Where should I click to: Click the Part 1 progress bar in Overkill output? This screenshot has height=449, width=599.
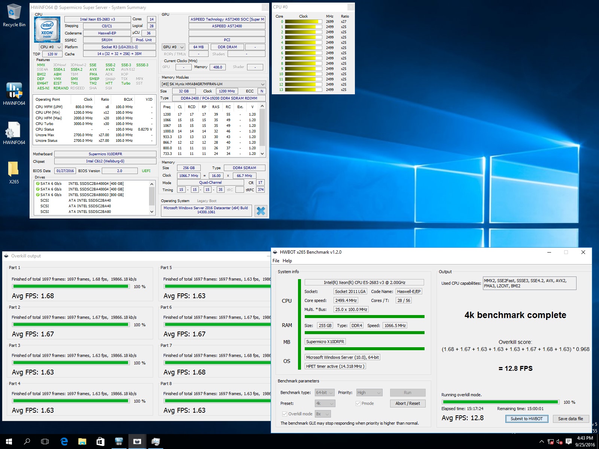tap(71, 287)
